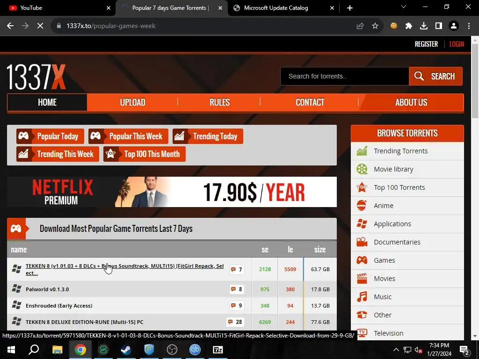Viewport: 479px width, 359px height.
Task: Open the cookie extension icon
Action: pyautogui.click(x=394, y=26)
